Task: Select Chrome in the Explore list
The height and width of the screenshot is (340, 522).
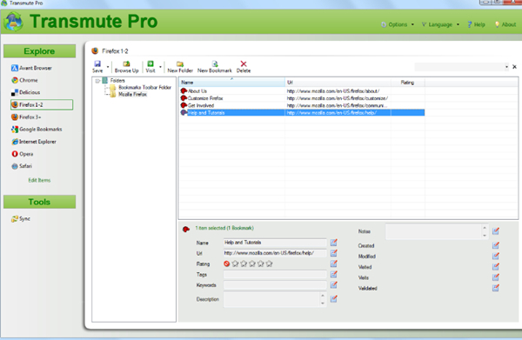Action: pos(24,80)
